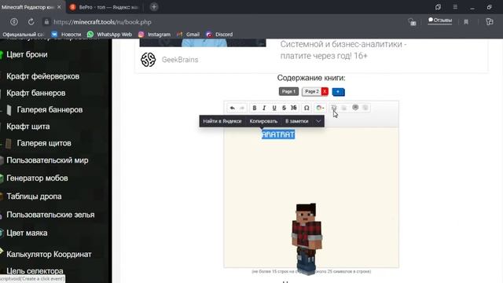This screenshot has width=503, height=283.
Task: Switch to Page 1 tab
Action: tap(288, 91)
